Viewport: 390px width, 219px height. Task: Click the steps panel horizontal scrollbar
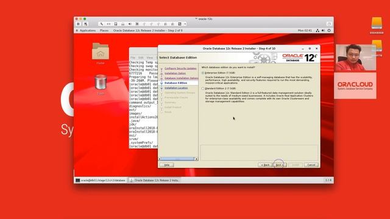[x=178, y=159]
